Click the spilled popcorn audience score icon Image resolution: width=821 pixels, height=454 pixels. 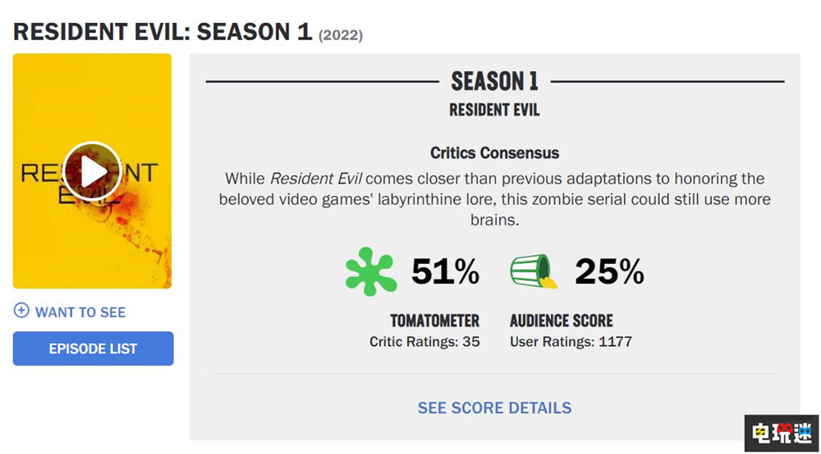(x=533, y=271)
